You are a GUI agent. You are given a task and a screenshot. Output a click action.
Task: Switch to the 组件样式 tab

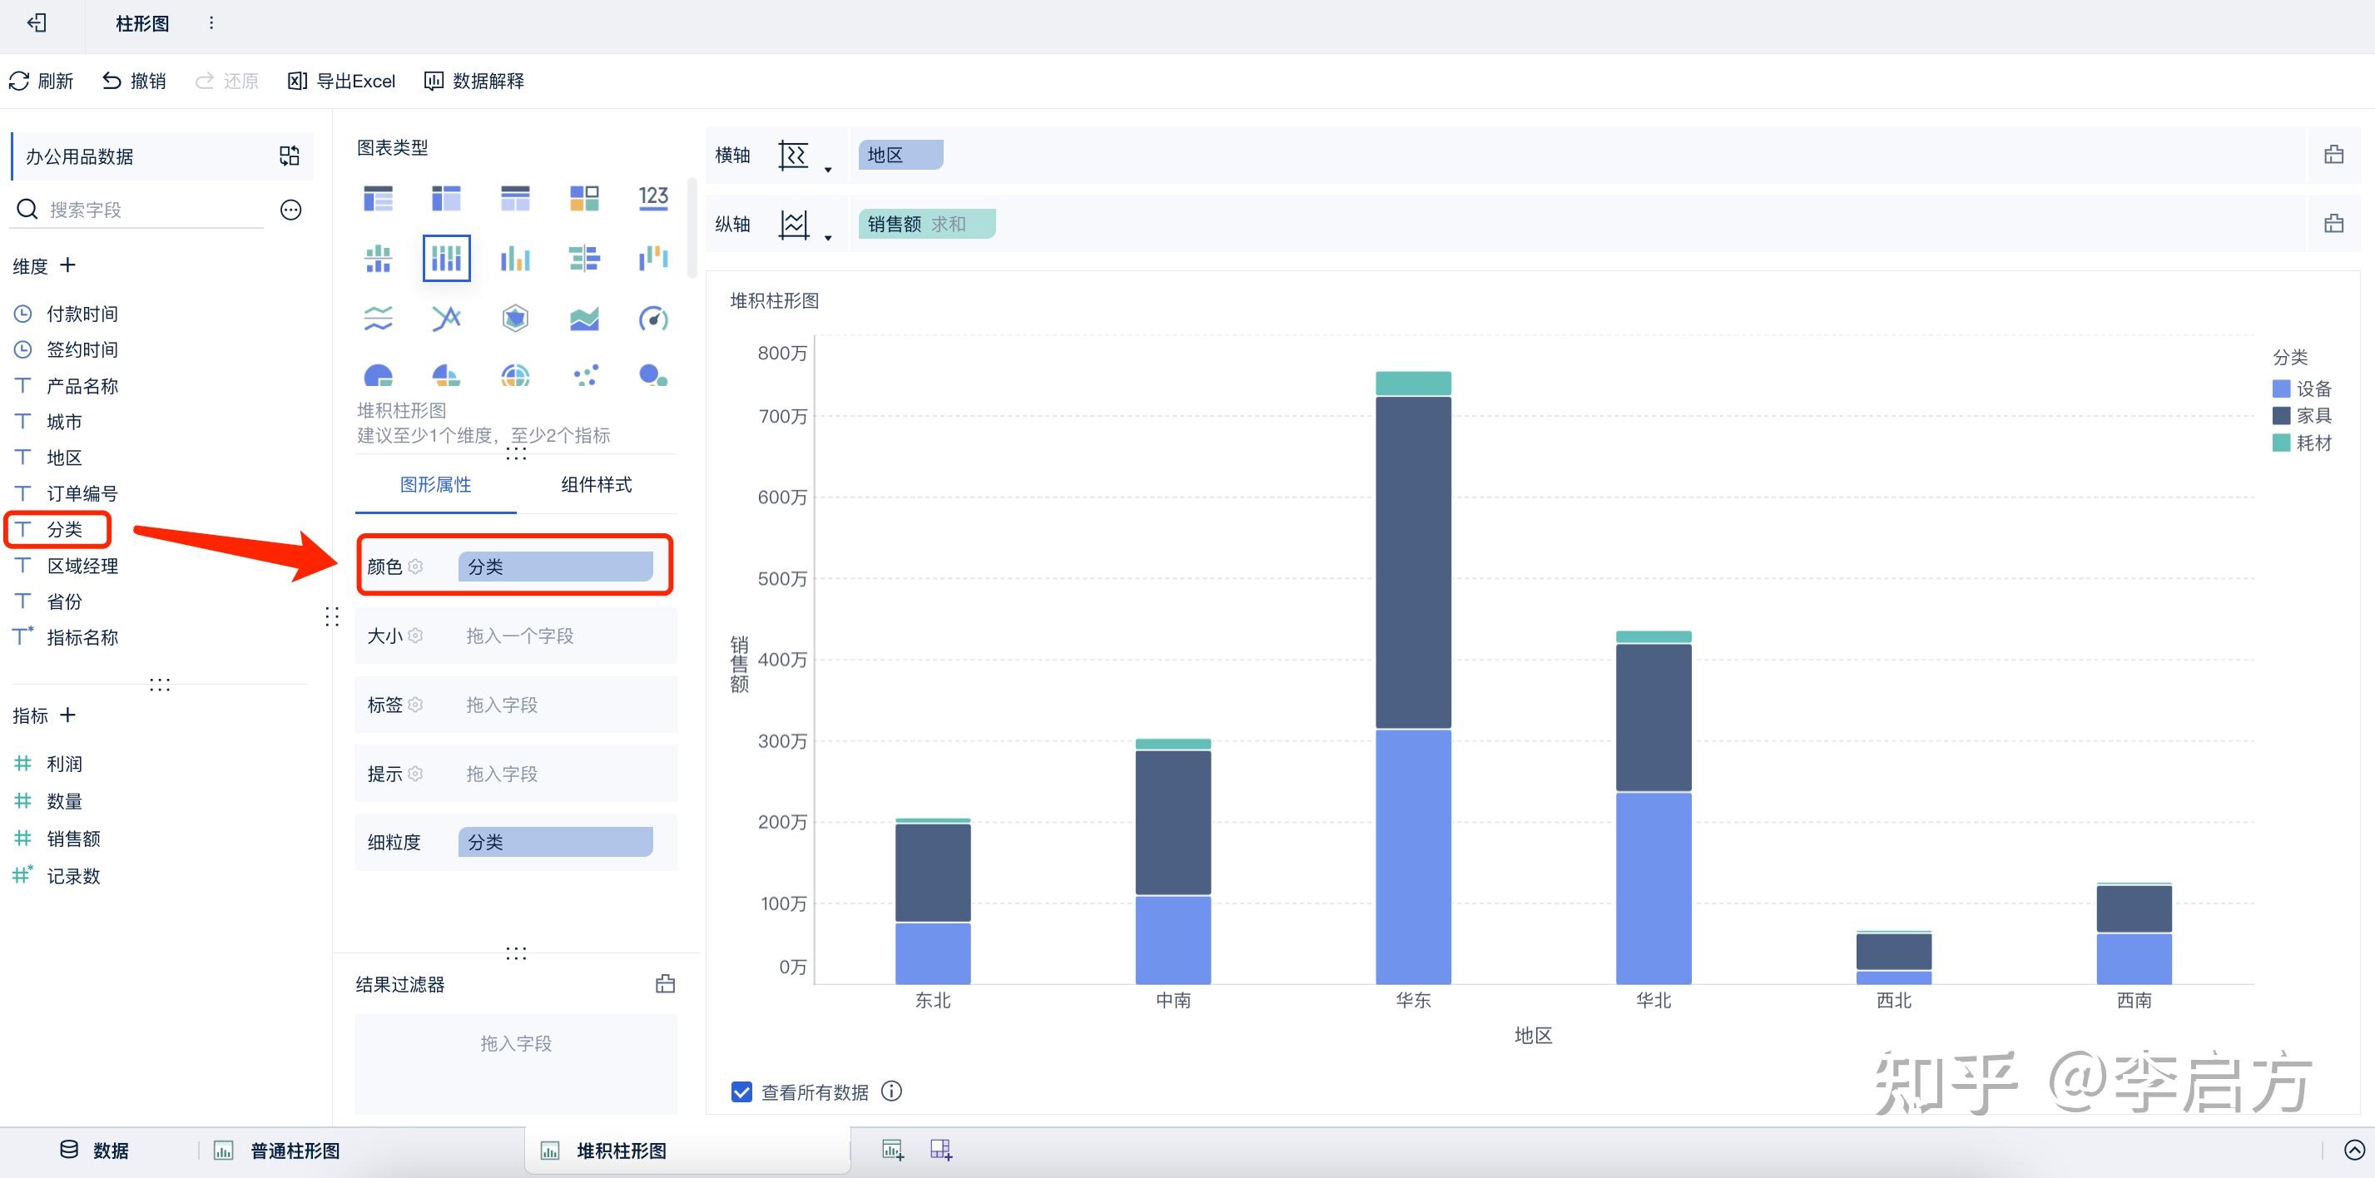coord(597,485)
